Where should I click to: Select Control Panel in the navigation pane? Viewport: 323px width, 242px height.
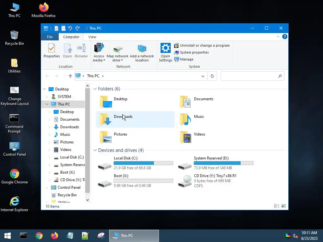69,187
